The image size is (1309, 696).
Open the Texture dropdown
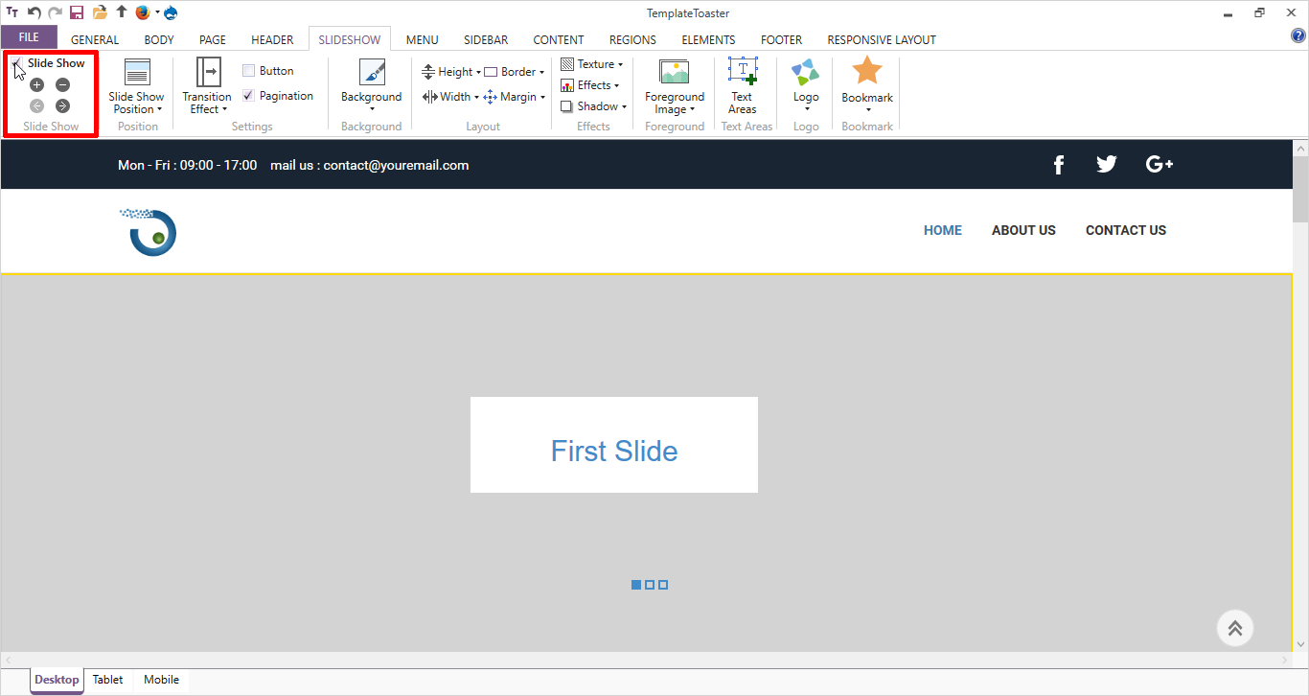pos(592,64)
